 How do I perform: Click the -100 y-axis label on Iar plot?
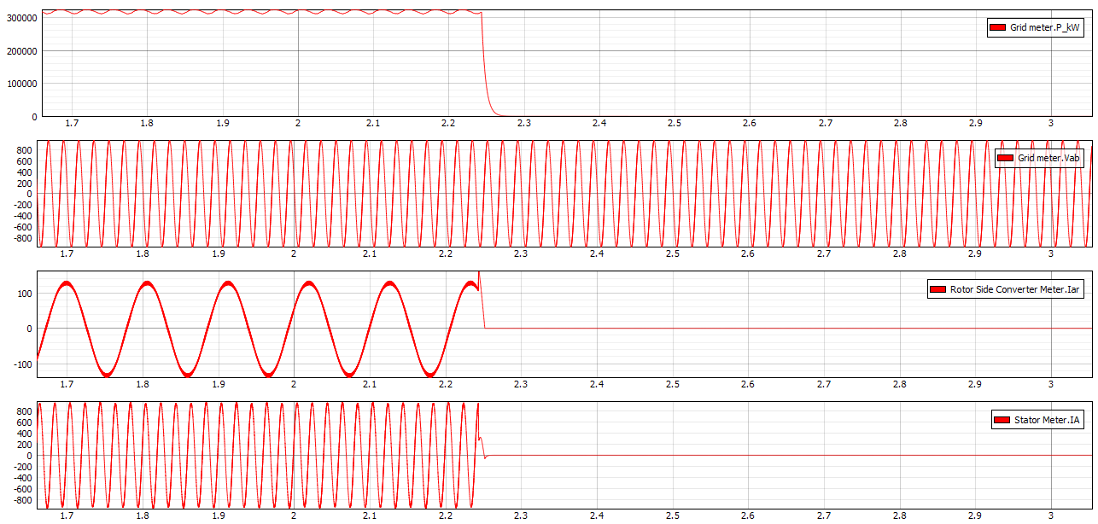22,364
